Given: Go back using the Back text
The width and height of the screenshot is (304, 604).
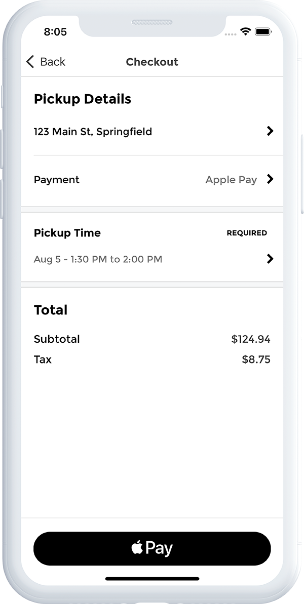Looking at the screenshot, I should [53, 62].
